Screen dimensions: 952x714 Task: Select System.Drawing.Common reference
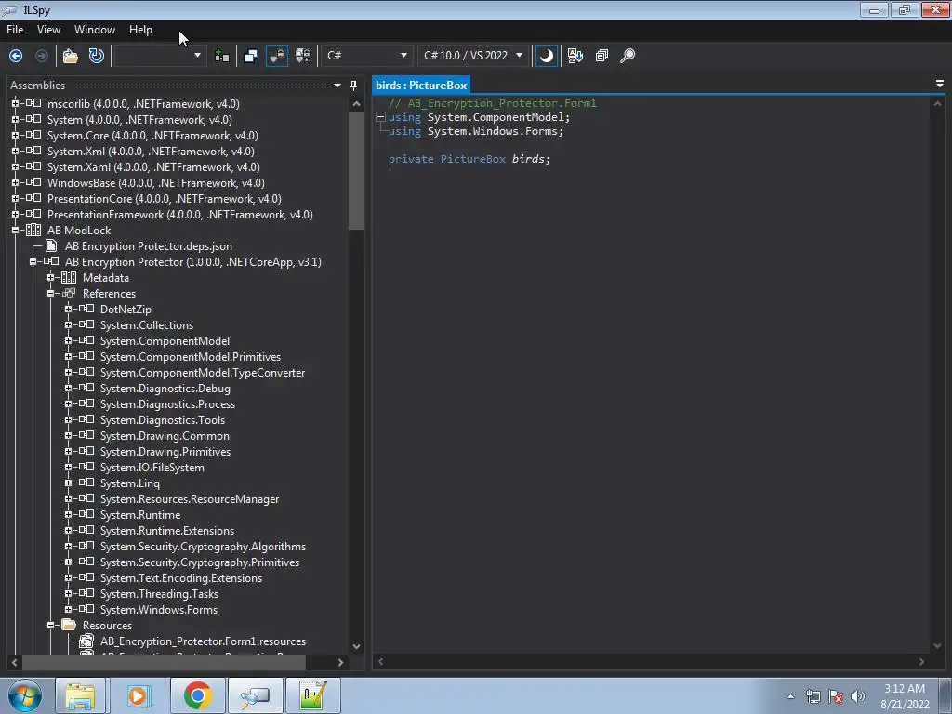tap(165, 436)
